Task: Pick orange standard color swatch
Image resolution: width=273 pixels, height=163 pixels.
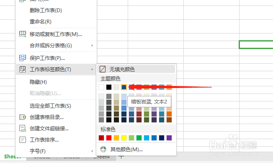Action: point(116,138)
